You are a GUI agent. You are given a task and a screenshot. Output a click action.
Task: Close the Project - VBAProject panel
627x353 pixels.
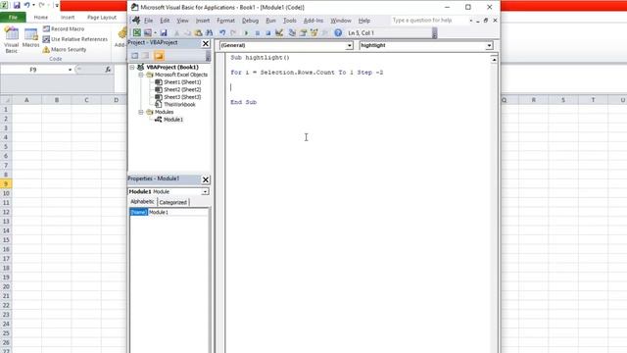[x=205, y=43]
